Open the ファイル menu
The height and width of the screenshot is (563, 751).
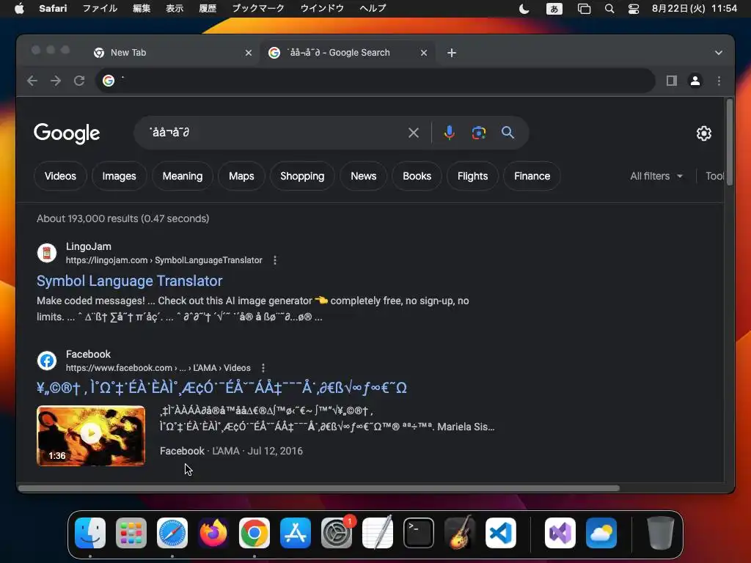[100, 8]
